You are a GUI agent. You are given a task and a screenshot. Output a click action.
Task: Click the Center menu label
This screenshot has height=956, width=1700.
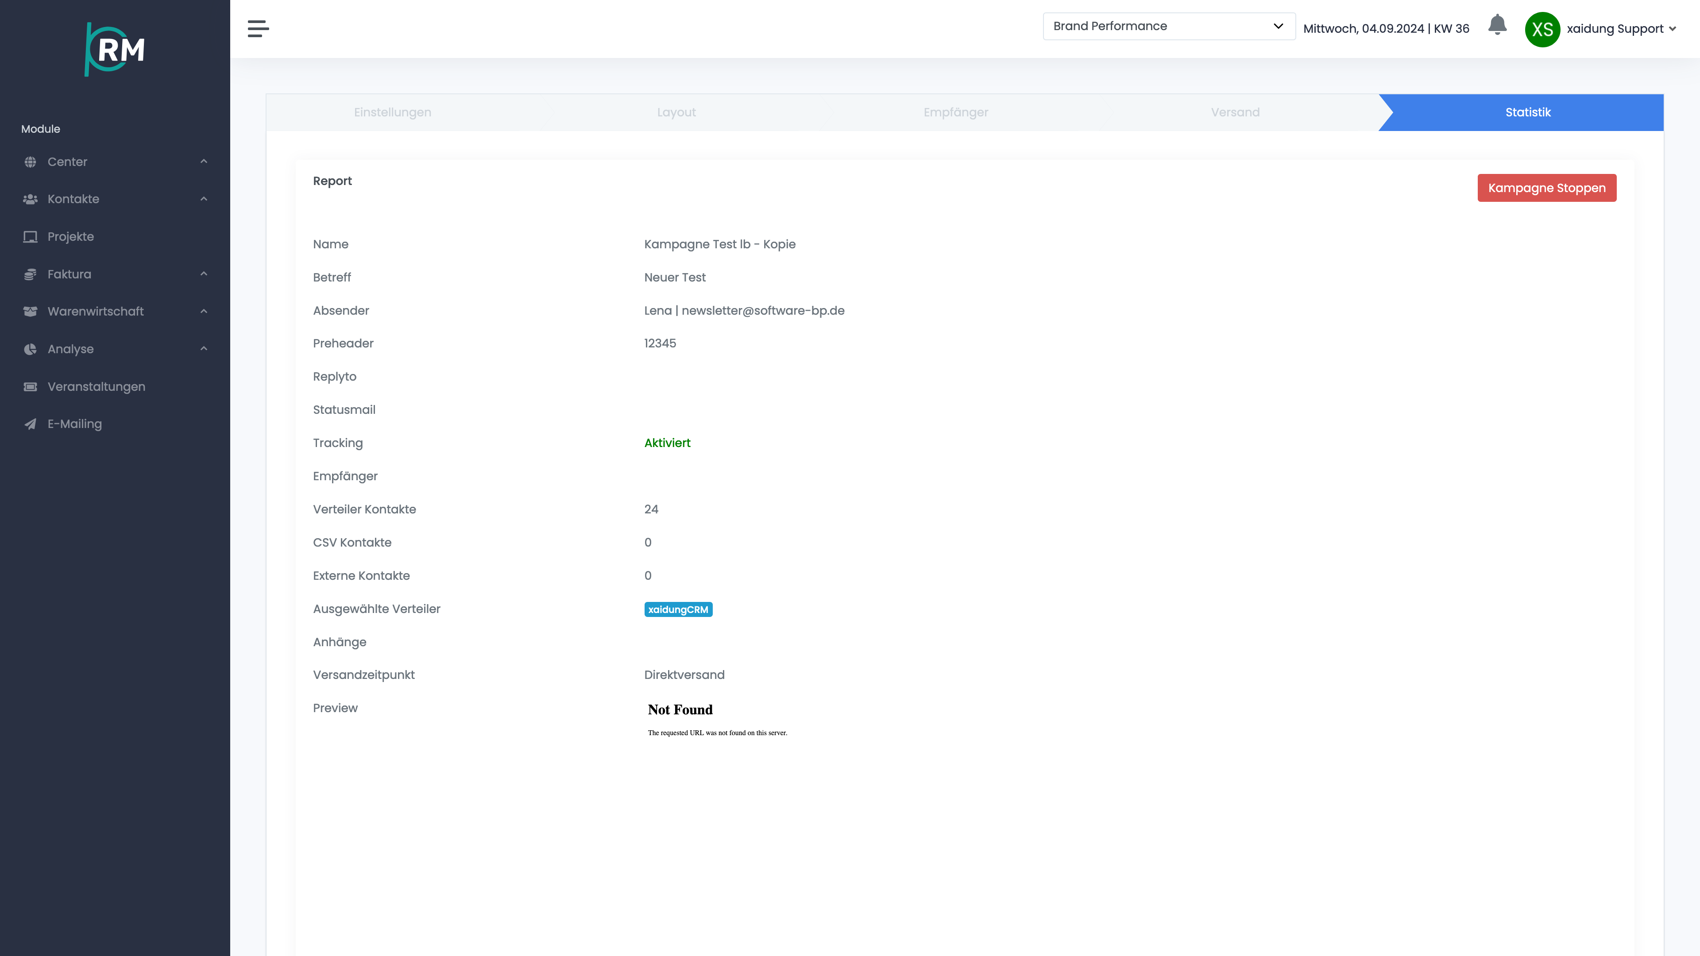click(x=67, y=162)
